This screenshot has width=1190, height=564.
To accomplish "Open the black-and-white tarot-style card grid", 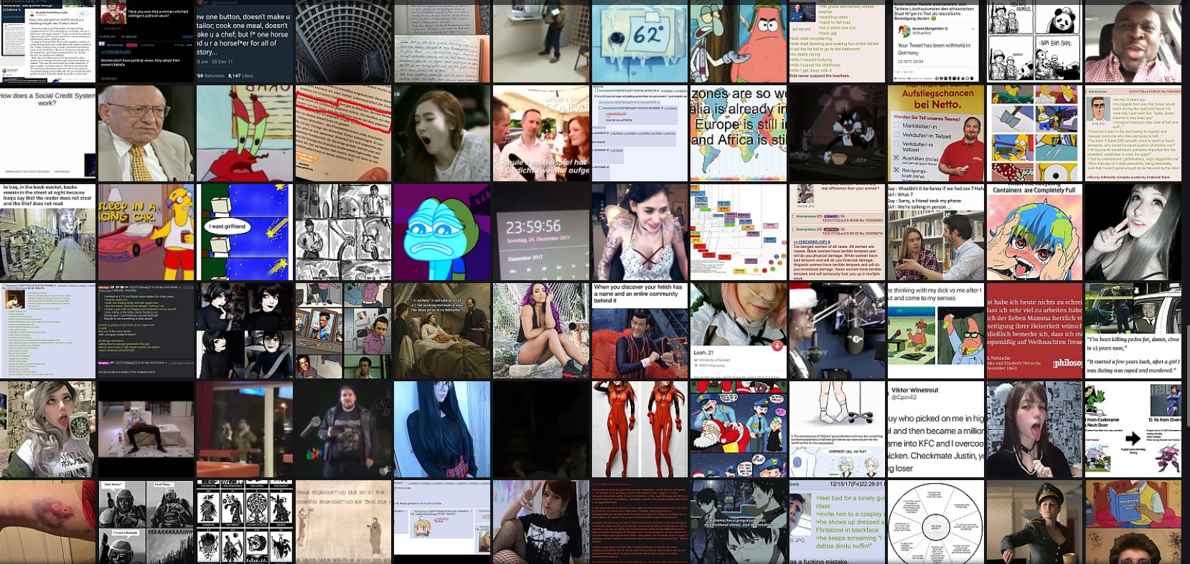I will (x=245, y=522).
